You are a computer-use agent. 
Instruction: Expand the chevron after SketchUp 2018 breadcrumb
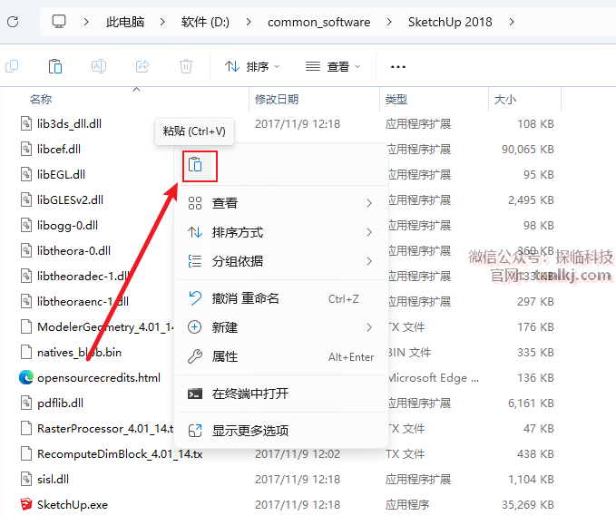(511, 22)
